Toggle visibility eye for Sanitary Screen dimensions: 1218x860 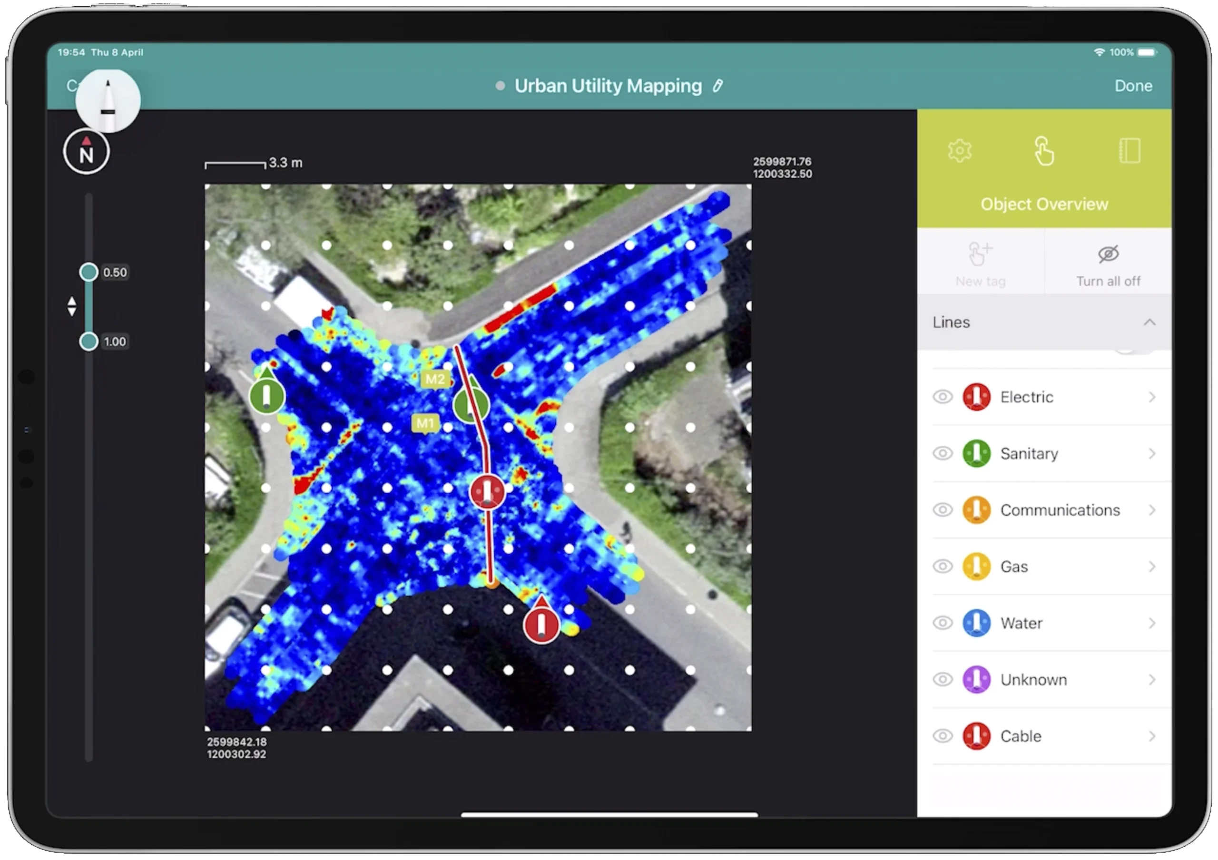click(942, 454)
